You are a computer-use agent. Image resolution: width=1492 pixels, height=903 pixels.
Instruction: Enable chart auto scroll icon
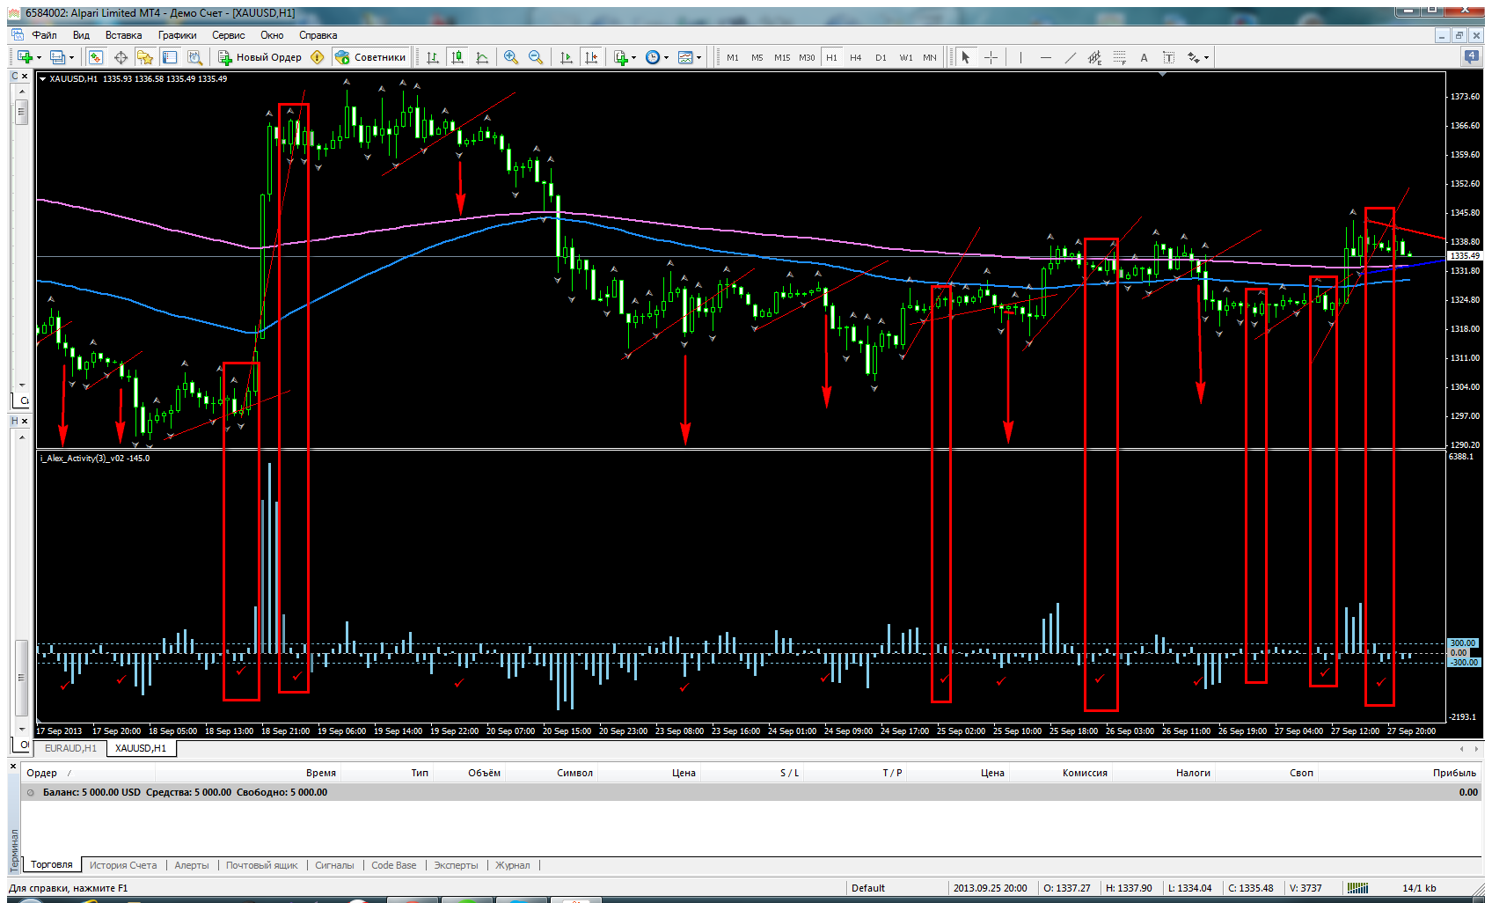(x=566, y=57)
